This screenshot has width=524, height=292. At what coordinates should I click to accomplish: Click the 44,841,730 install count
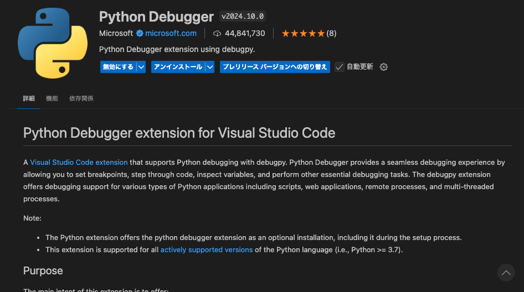pos(245,33)
